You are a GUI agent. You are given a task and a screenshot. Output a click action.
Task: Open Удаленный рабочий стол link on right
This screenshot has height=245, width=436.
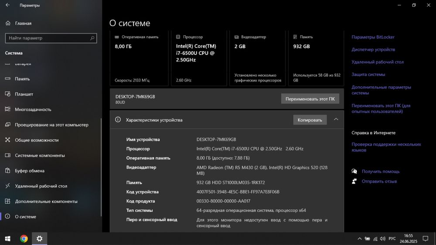click(x=377, y=62)
